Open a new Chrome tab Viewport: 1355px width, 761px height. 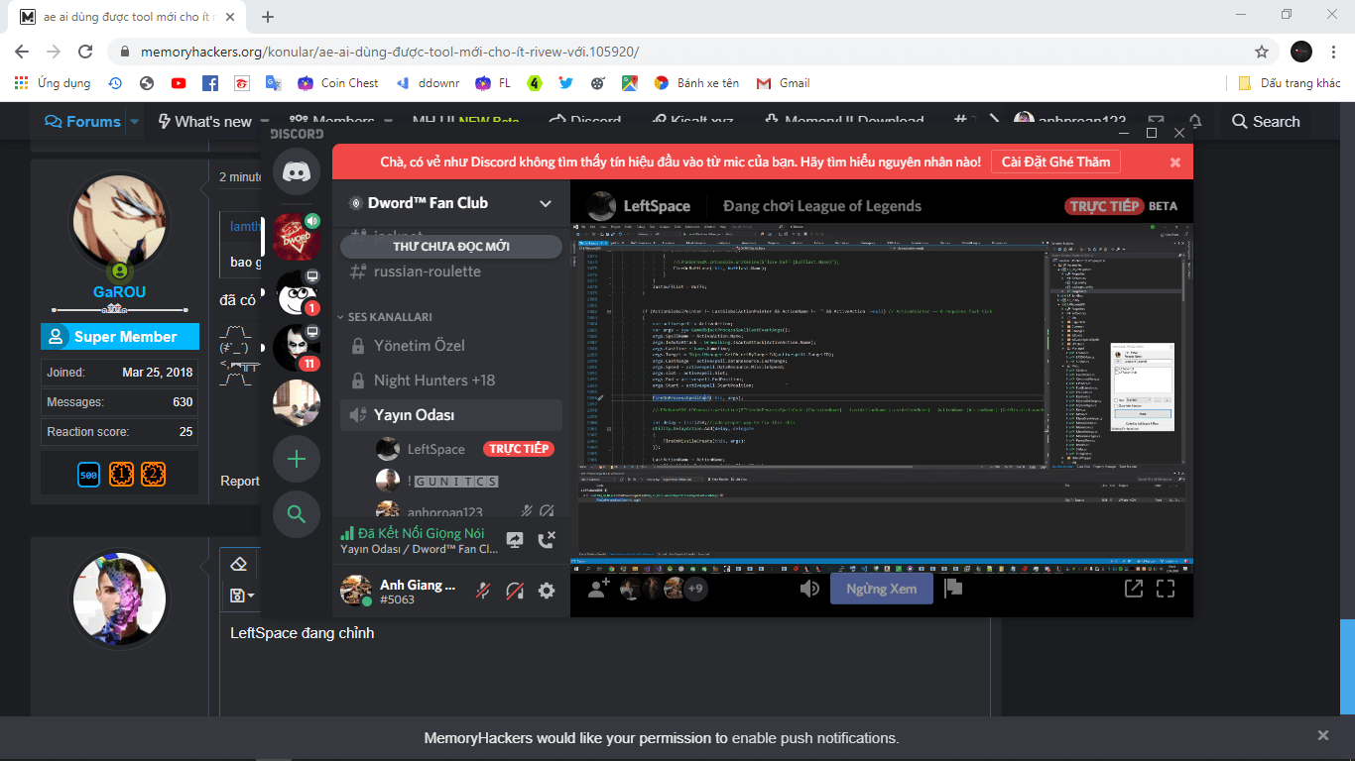tap(268, 17)
